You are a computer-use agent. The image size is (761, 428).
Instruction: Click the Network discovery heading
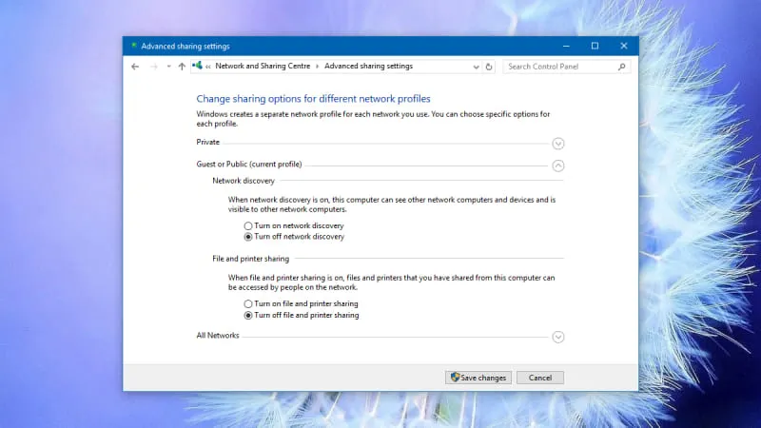pyautogui.click(x=244, y=181)
